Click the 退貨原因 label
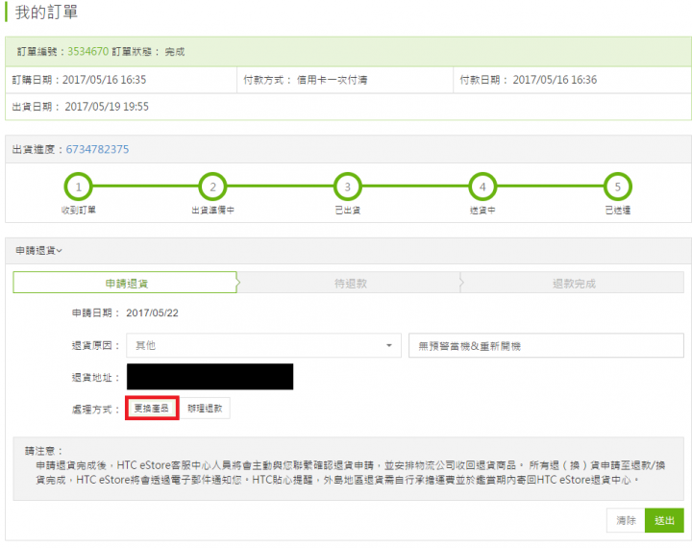 coord(96,345)
